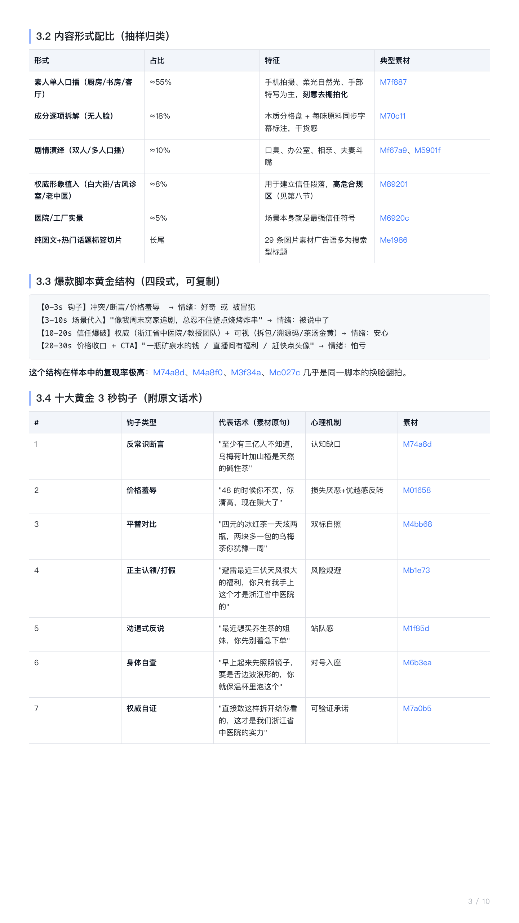Click the '可验证承诺' cell

pos(351,721)
